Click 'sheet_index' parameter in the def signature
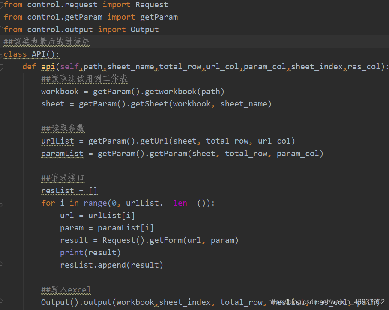The width and height of the screenshot is (389, 310). click(x=317, y=67)
